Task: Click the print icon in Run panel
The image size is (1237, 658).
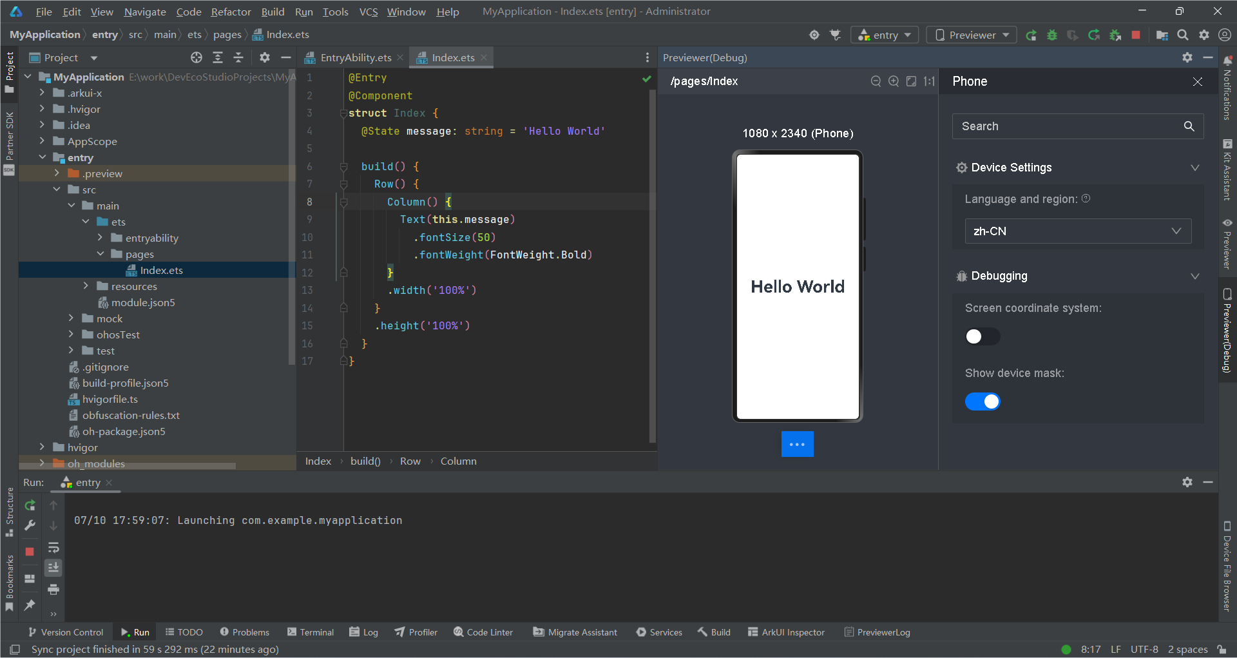Action: 53,589
